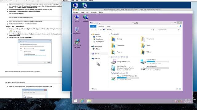This screenshot has height=110, width=197.
Task: Collapse the Folders (6) group header
Action: [110, 34]
